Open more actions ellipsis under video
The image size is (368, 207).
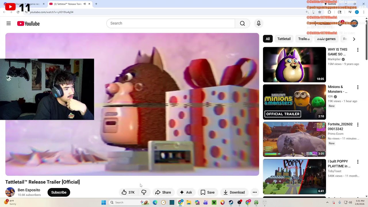click(x=255, y=192)
